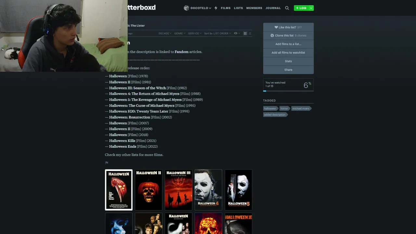416x234 pixels.
Task: Open Halloween (1978) description link
Action: pyautogui.click(x=118, y=76)
